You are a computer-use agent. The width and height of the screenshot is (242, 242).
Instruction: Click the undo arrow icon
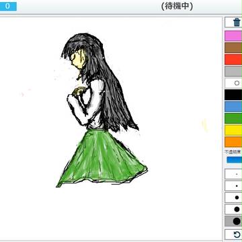(237, 235)
